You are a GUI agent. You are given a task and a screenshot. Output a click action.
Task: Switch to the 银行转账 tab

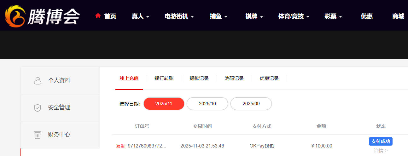coord(164,78)
